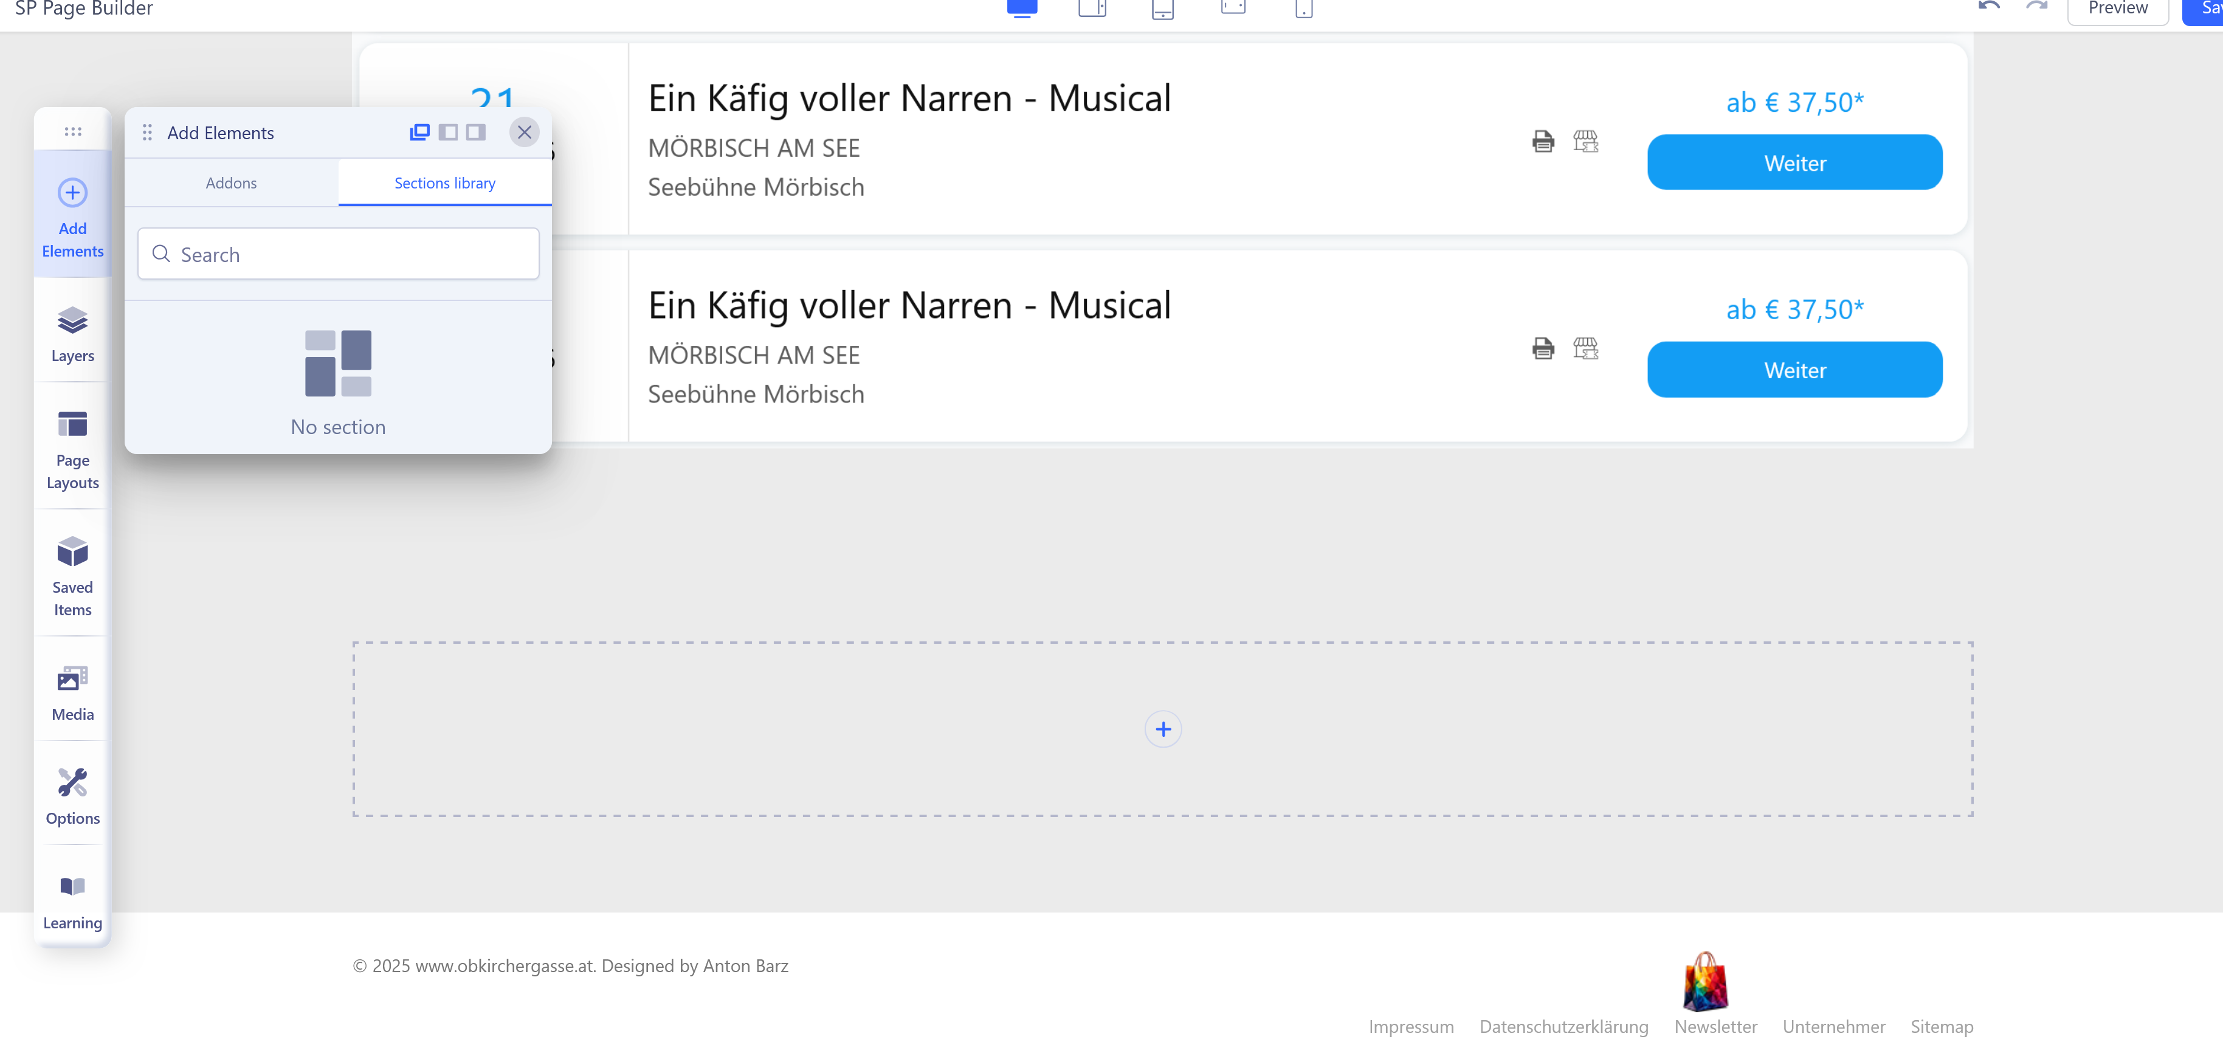Click the Search field in Add Elements
Image resolution: width=2223 pixels, height=1056 pixels.
[x=338, y=254]
